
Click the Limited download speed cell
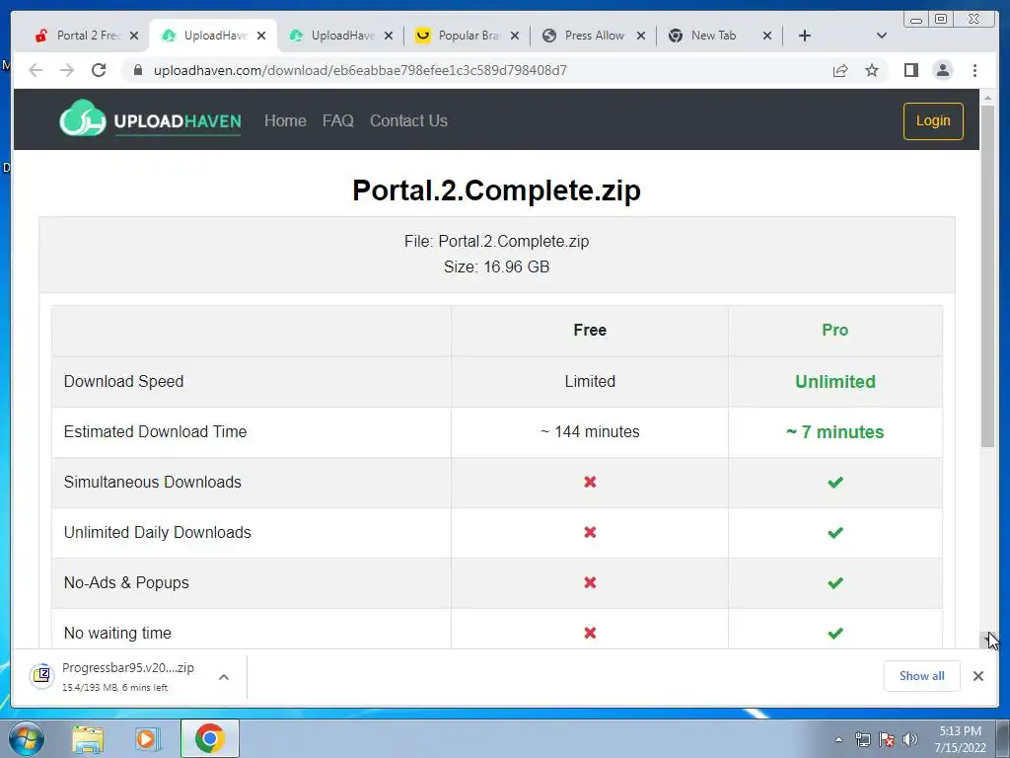[x=590, y=382]
